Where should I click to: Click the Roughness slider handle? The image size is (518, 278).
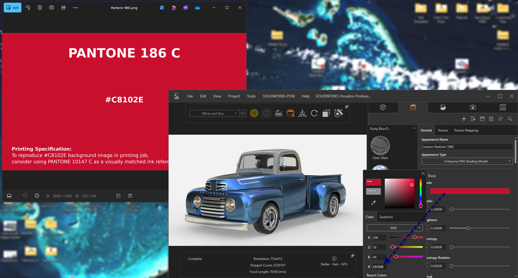[x=468, y=228]
